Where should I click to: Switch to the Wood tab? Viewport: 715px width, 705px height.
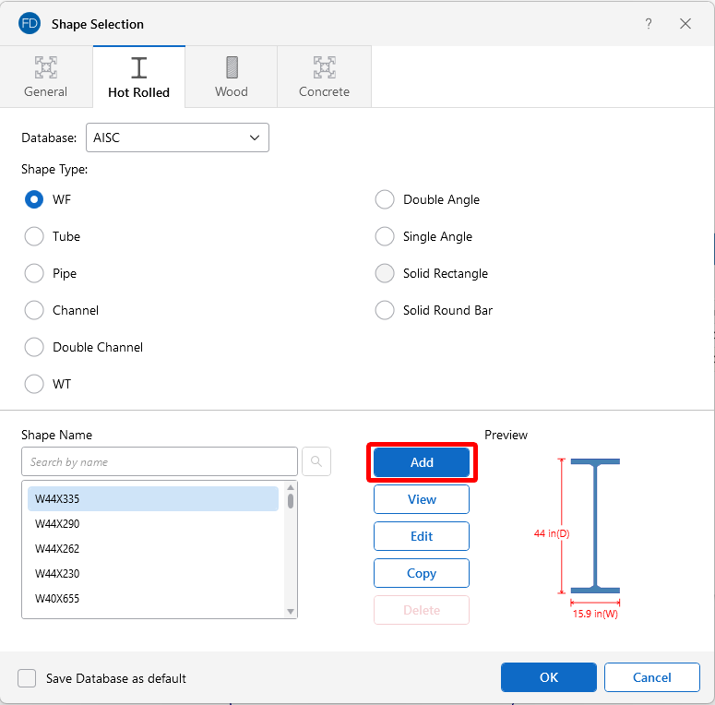coord(232,78)
